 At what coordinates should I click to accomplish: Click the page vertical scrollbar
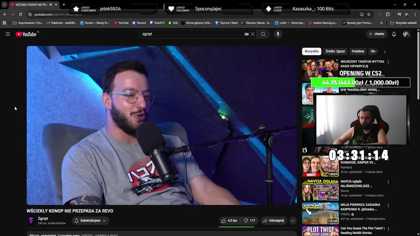418,66
